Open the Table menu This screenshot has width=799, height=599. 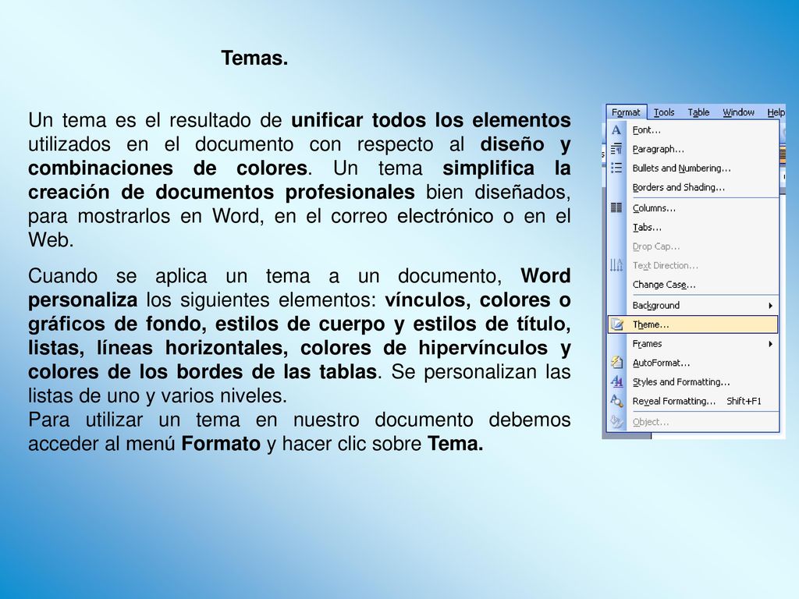[698, 112]
